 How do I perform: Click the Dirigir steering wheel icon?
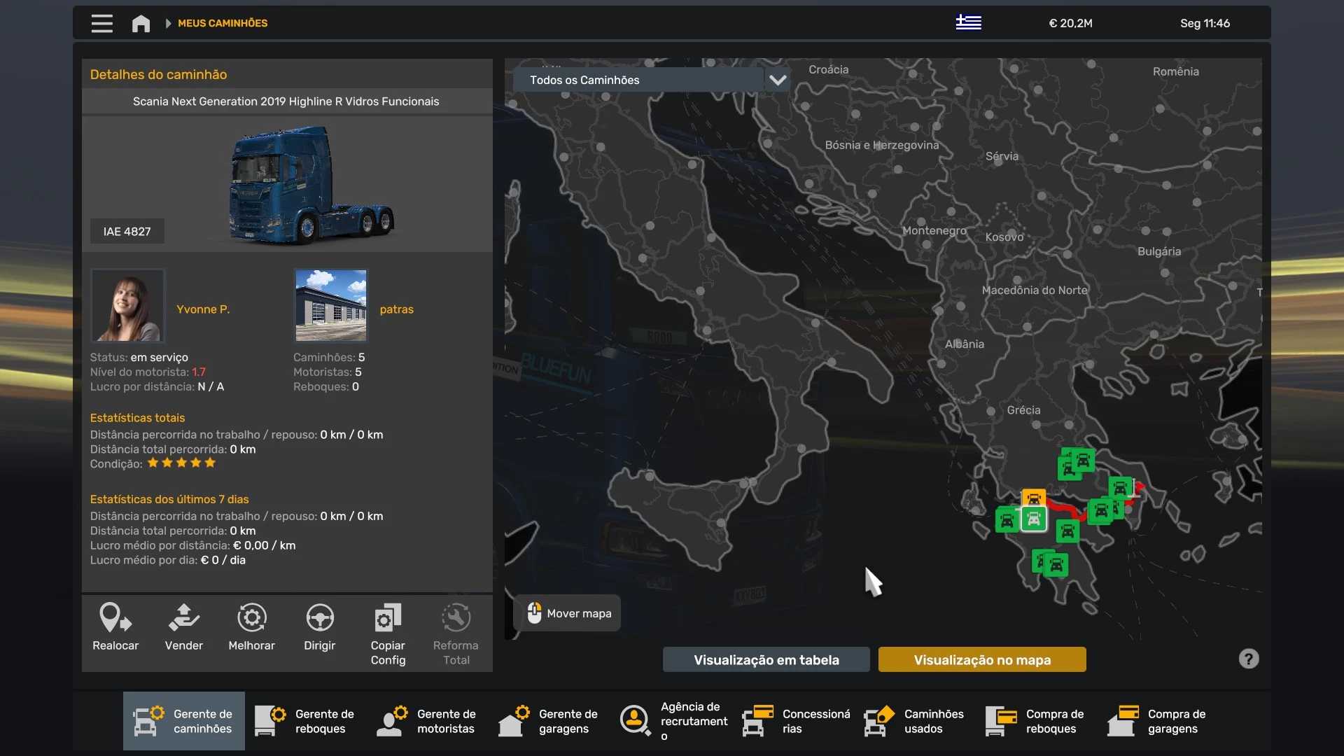pos(319,619)
